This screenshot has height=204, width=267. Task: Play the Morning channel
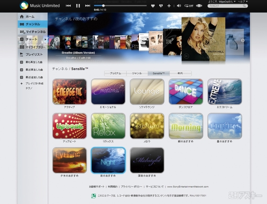[186, 126]
